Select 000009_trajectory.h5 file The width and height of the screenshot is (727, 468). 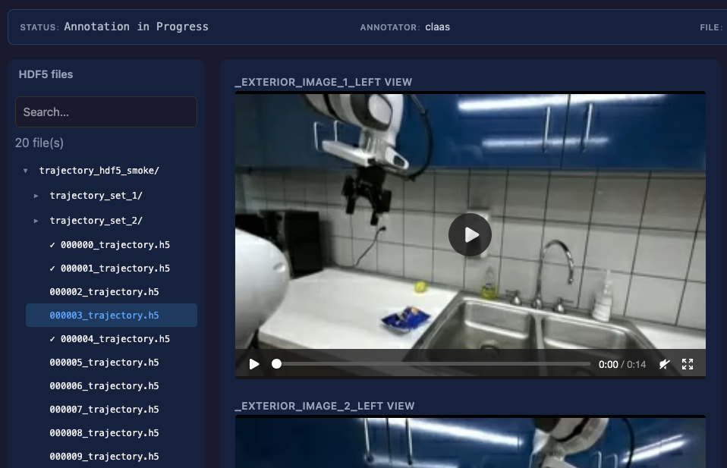click(x=104, y=457)
